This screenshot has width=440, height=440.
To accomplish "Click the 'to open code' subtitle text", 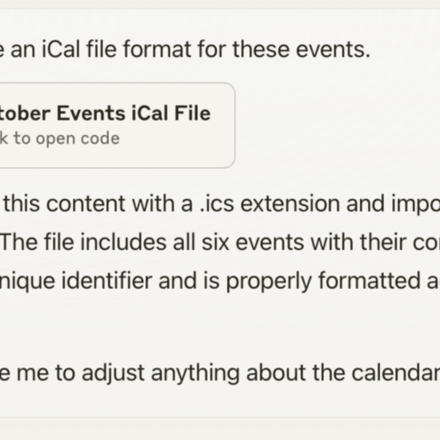I will (x=67, y=138).
